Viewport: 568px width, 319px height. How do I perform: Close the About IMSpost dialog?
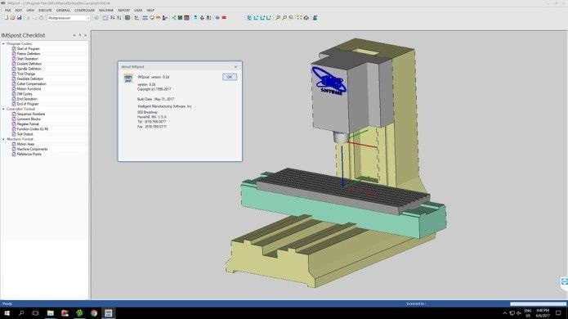(236, 67)
